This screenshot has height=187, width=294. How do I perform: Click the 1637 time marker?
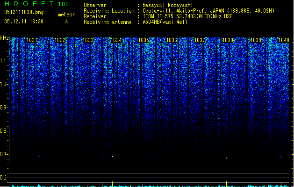point(200,40)
